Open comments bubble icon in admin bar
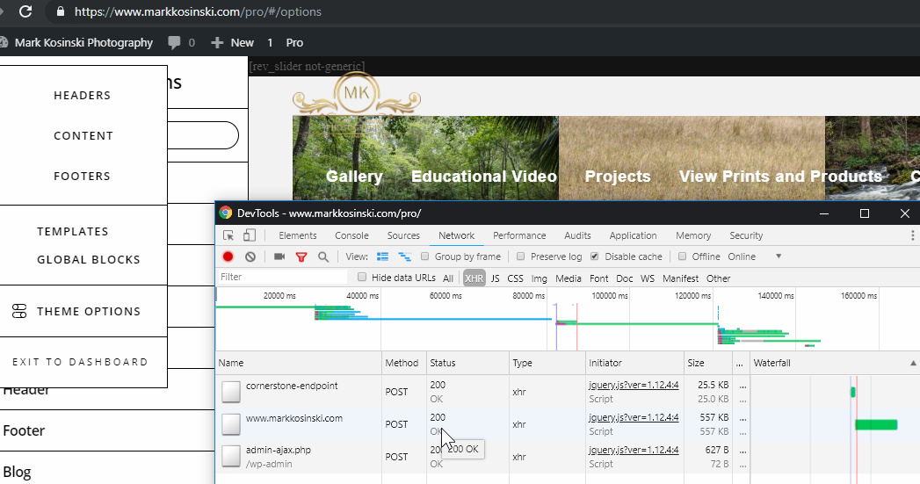 tap(174, 42)
